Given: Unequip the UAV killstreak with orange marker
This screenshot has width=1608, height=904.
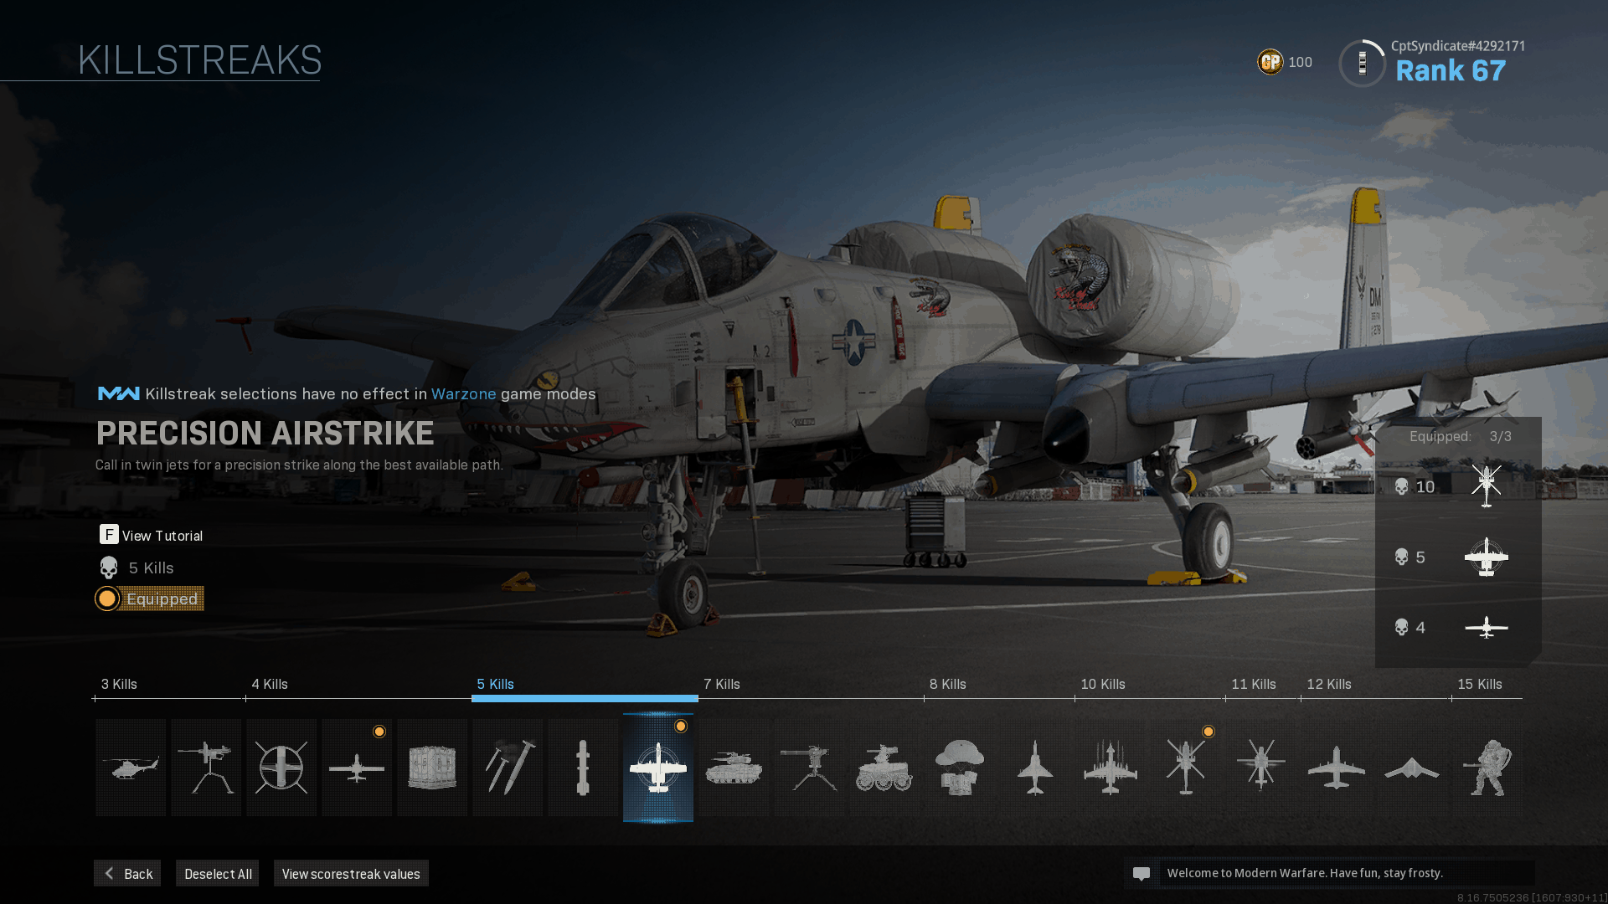Looking at the screenshot, I should [357, 767].
